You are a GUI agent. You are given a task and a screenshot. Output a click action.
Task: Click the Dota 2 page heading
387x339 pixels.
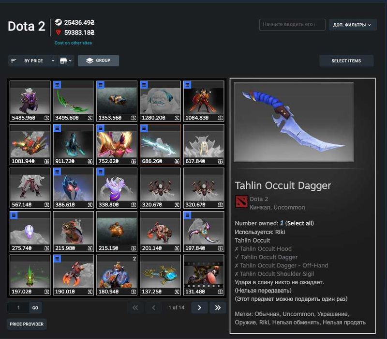tap(27, 26)
